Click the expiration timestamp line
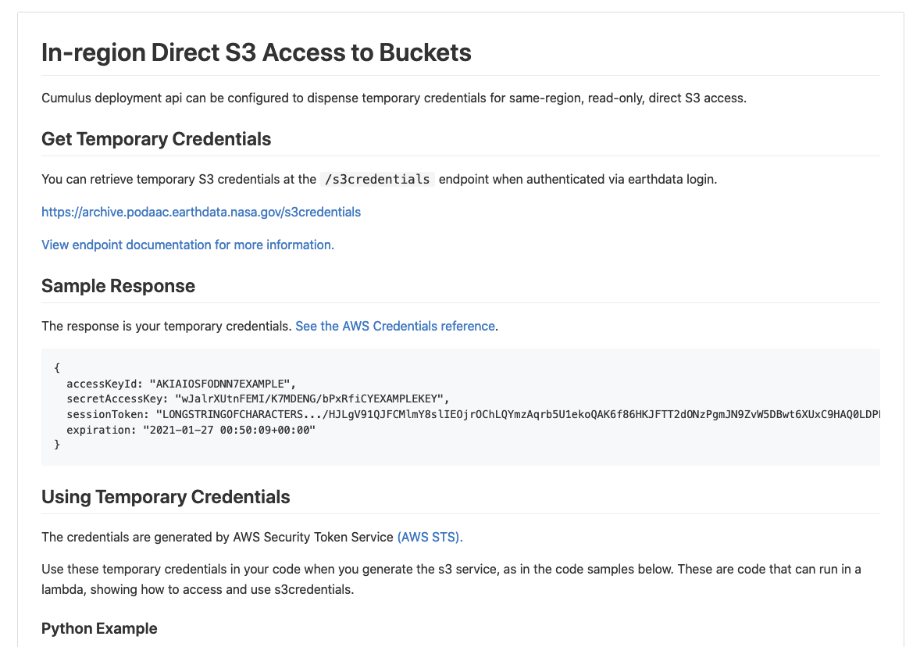This screenshot has width=920, height=647. coord(191,430)
